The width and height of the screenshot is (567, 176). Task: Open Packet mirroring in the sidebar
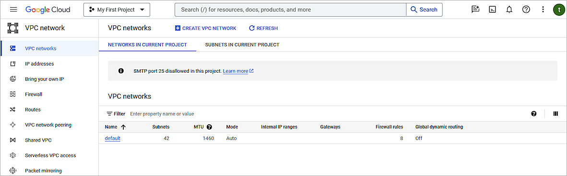coord(43,171)
